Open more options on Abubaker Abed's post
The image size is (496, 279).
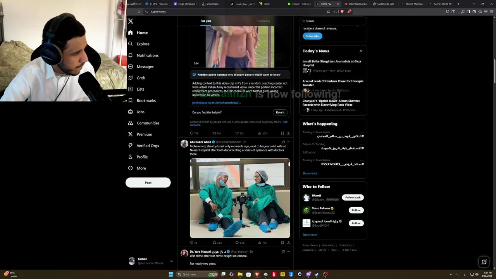pos(288,142)
